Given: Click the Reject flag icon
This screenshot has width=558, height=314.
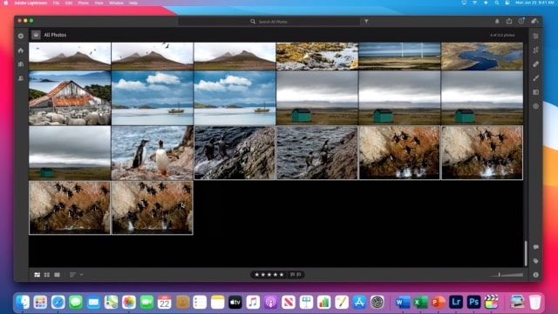Looking at the screenshot, I should 298,275.
